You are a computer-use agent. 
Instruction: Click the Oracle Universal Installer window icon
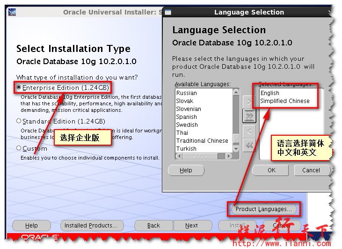(x=13, y=12)
